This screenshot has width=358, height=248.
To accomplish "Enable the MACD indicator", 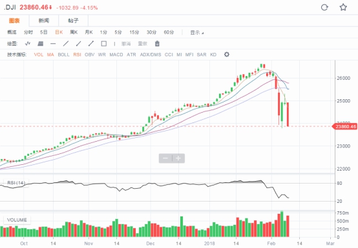I will pos(116,55).
